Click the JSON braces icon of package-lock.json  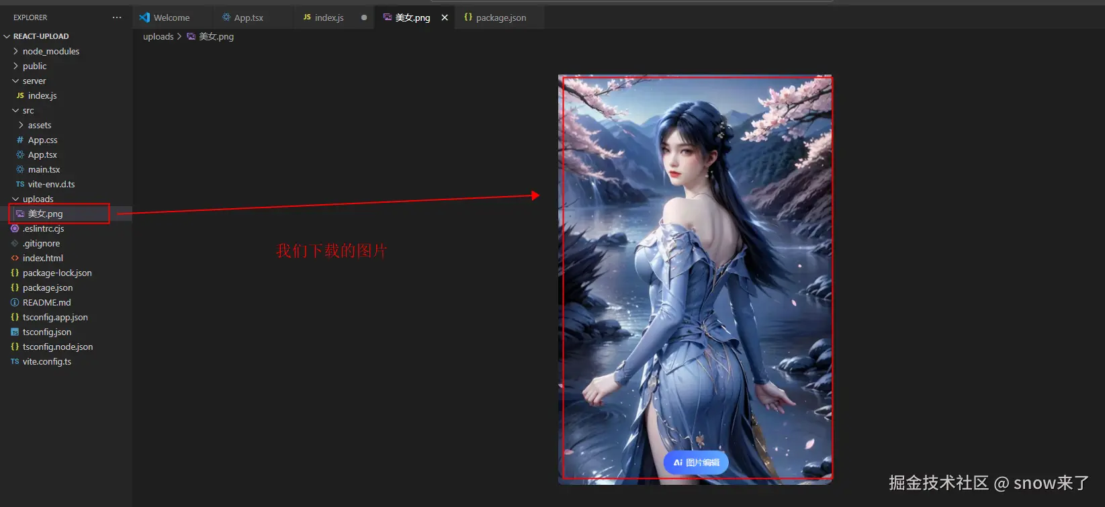[x=15, y=273]
